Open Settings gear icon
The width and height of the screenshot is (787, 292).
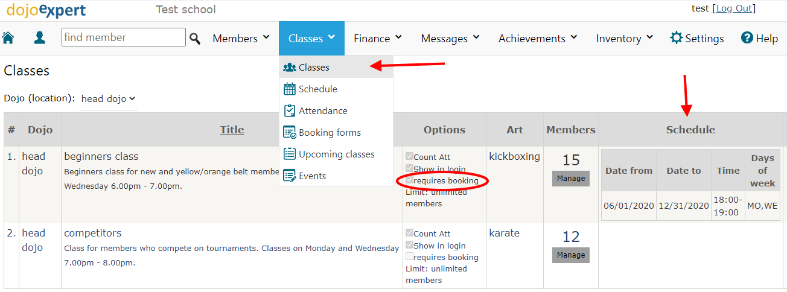[x=677, y=38]
